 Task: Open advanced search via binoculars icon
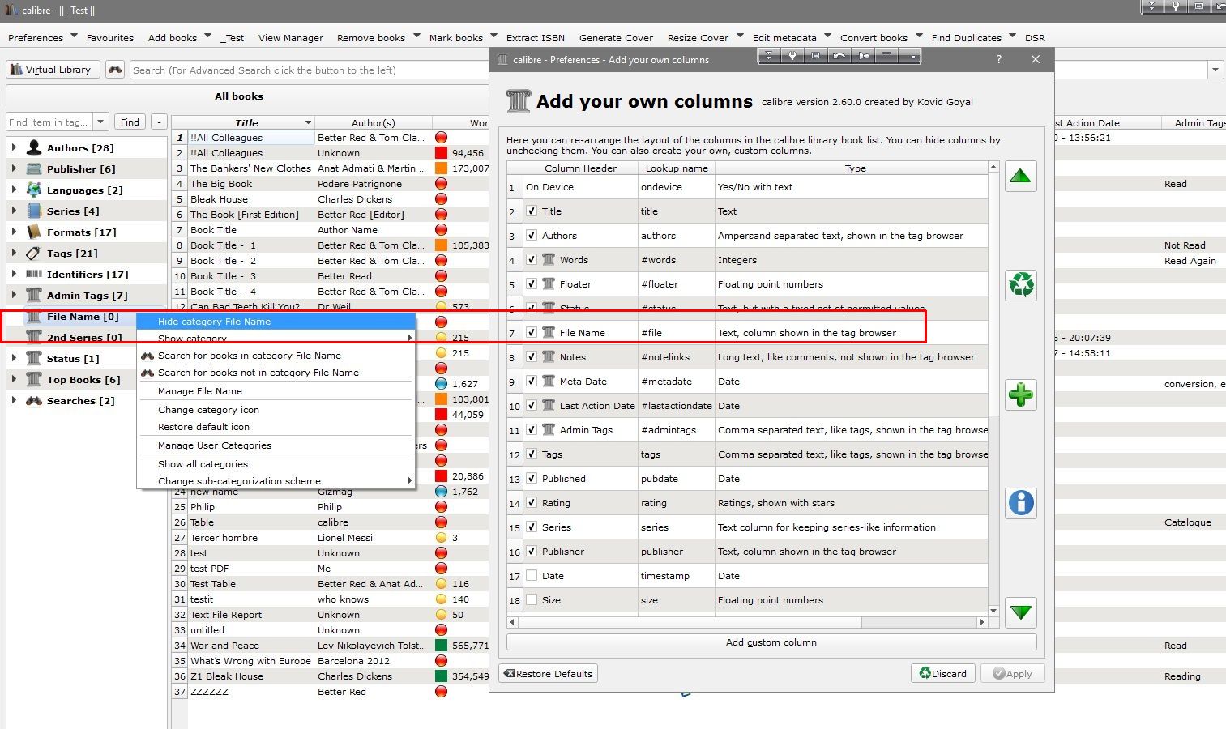pos(115,70)
